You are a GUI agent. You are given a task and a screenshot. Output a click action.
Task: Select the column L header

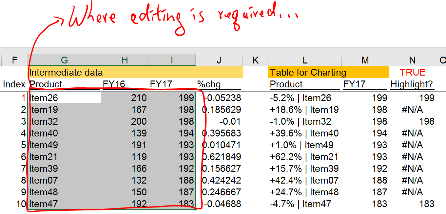[x=305, y=60]
